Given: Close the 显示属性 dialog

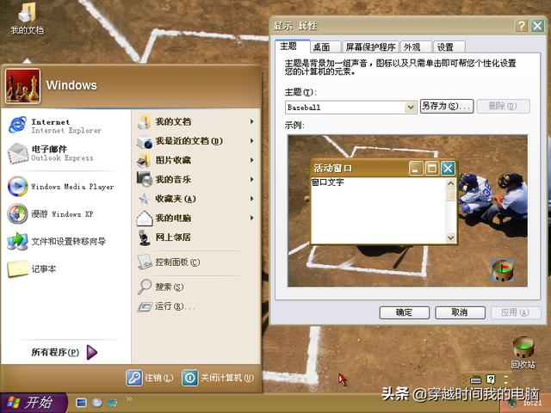Looking at the screenshot, I should click(537, 26).
